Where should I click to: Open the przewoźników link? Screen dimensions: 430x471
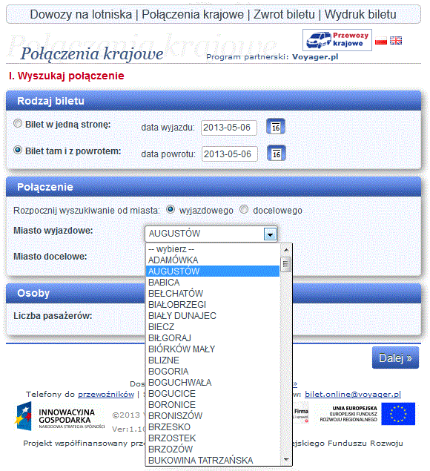coord(106,394)
